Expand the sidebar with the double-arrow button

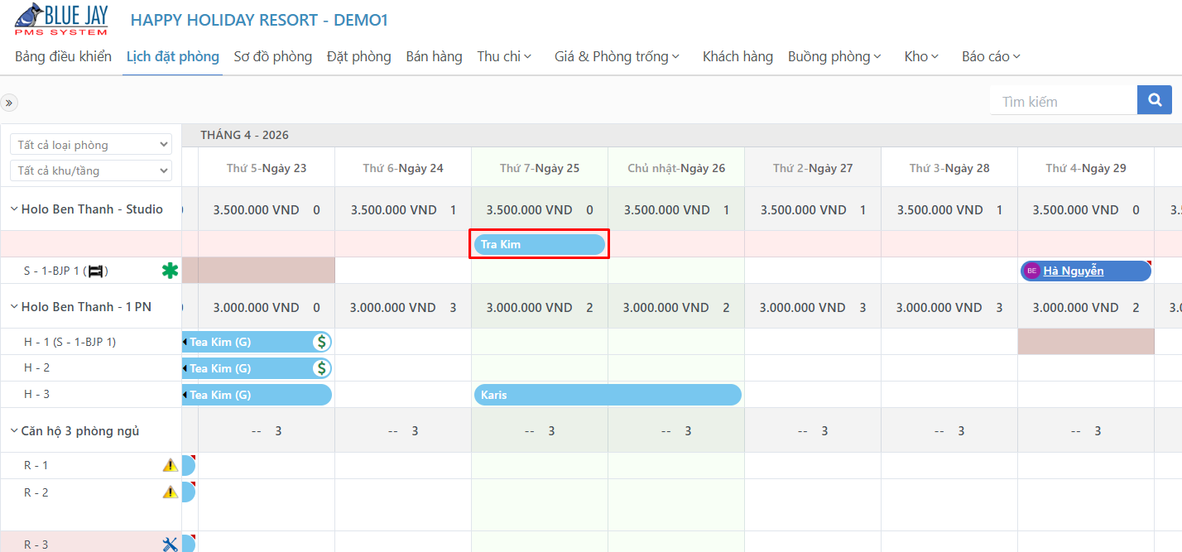pyautogui.click(x=9, y=103)
